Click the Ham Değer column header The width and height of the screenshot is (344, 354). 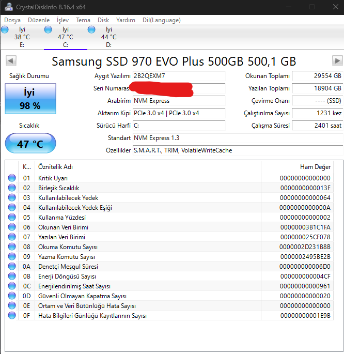click(x=297, y=167)
